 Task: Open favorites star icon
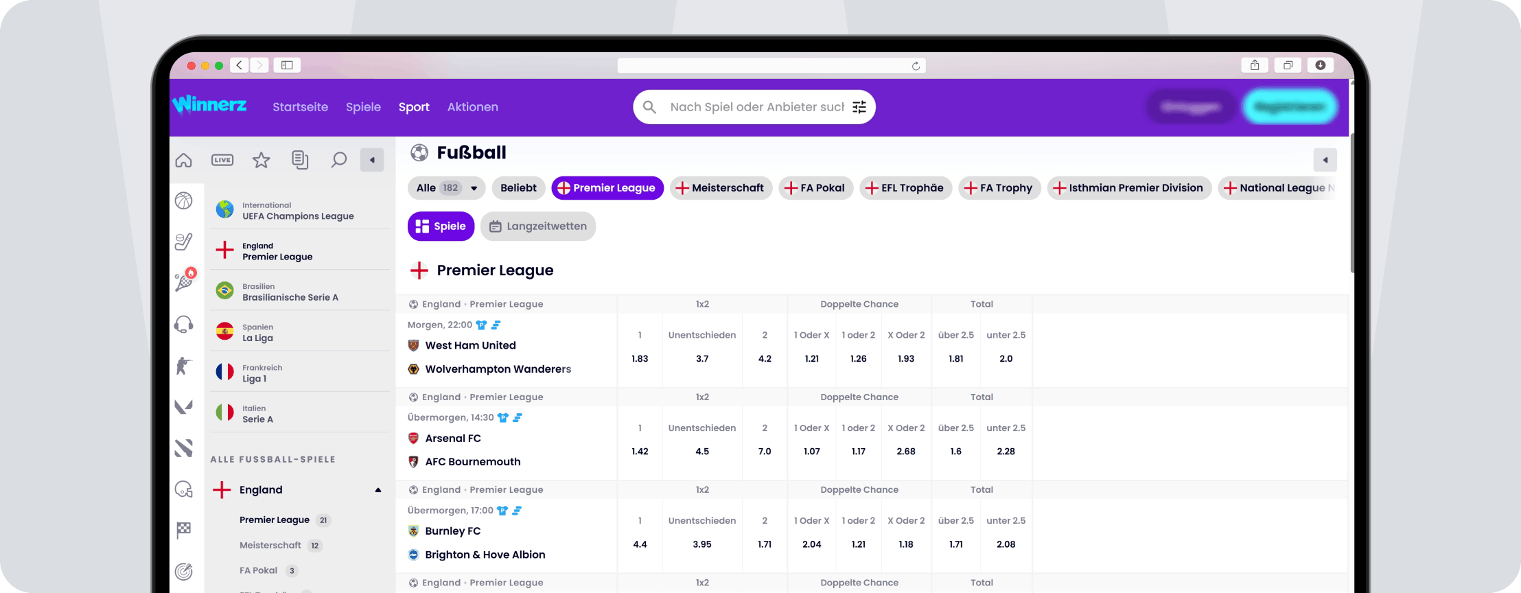[x=261, y=160]
